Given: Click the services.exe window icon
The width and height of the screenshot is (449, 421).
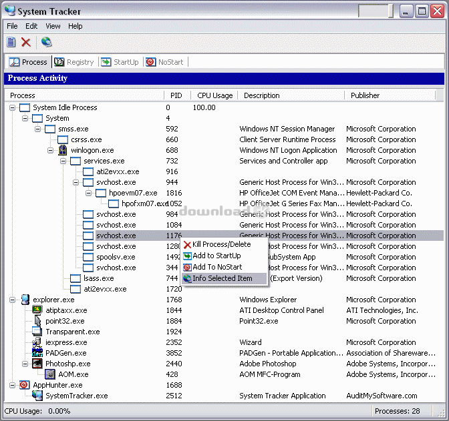Looking at the screenshot, I should pyautogui.click(x=76, y=161).
